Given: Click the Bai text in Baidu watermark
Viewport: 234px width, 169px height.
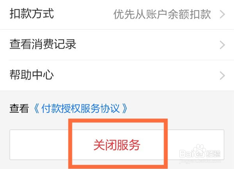Looking at the screenshot, I should point(186,154).
